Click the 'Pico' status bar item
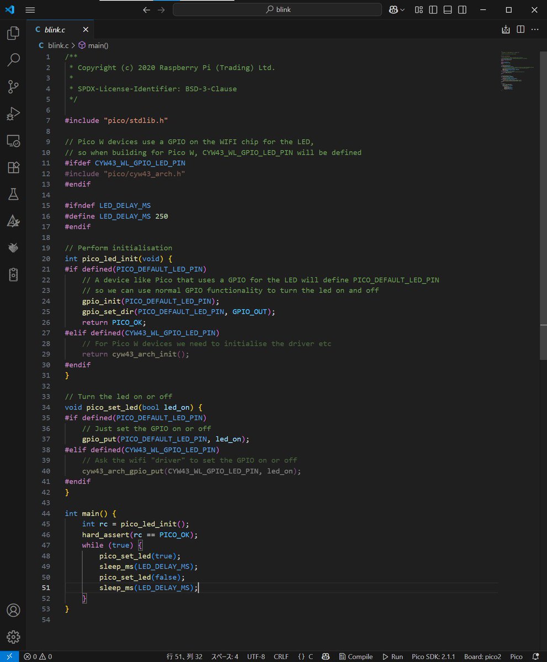 516,656
